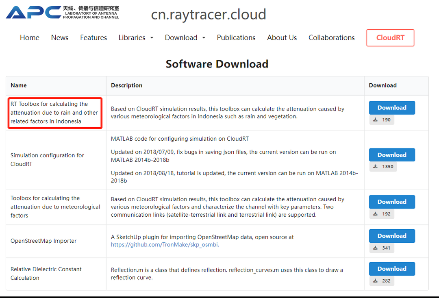The image size is (439, 298).
Task: Download Relative Dielectric Constant Calculation
Action: (392, 269)
